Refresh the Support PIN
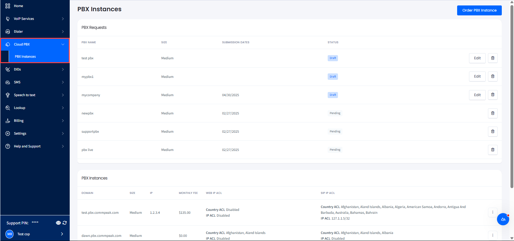The image size is (514, 241). pyautogui.click(x=65, y=223)
